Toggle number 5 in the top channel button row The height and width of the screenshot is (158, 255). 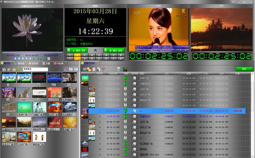coord(99,55)
